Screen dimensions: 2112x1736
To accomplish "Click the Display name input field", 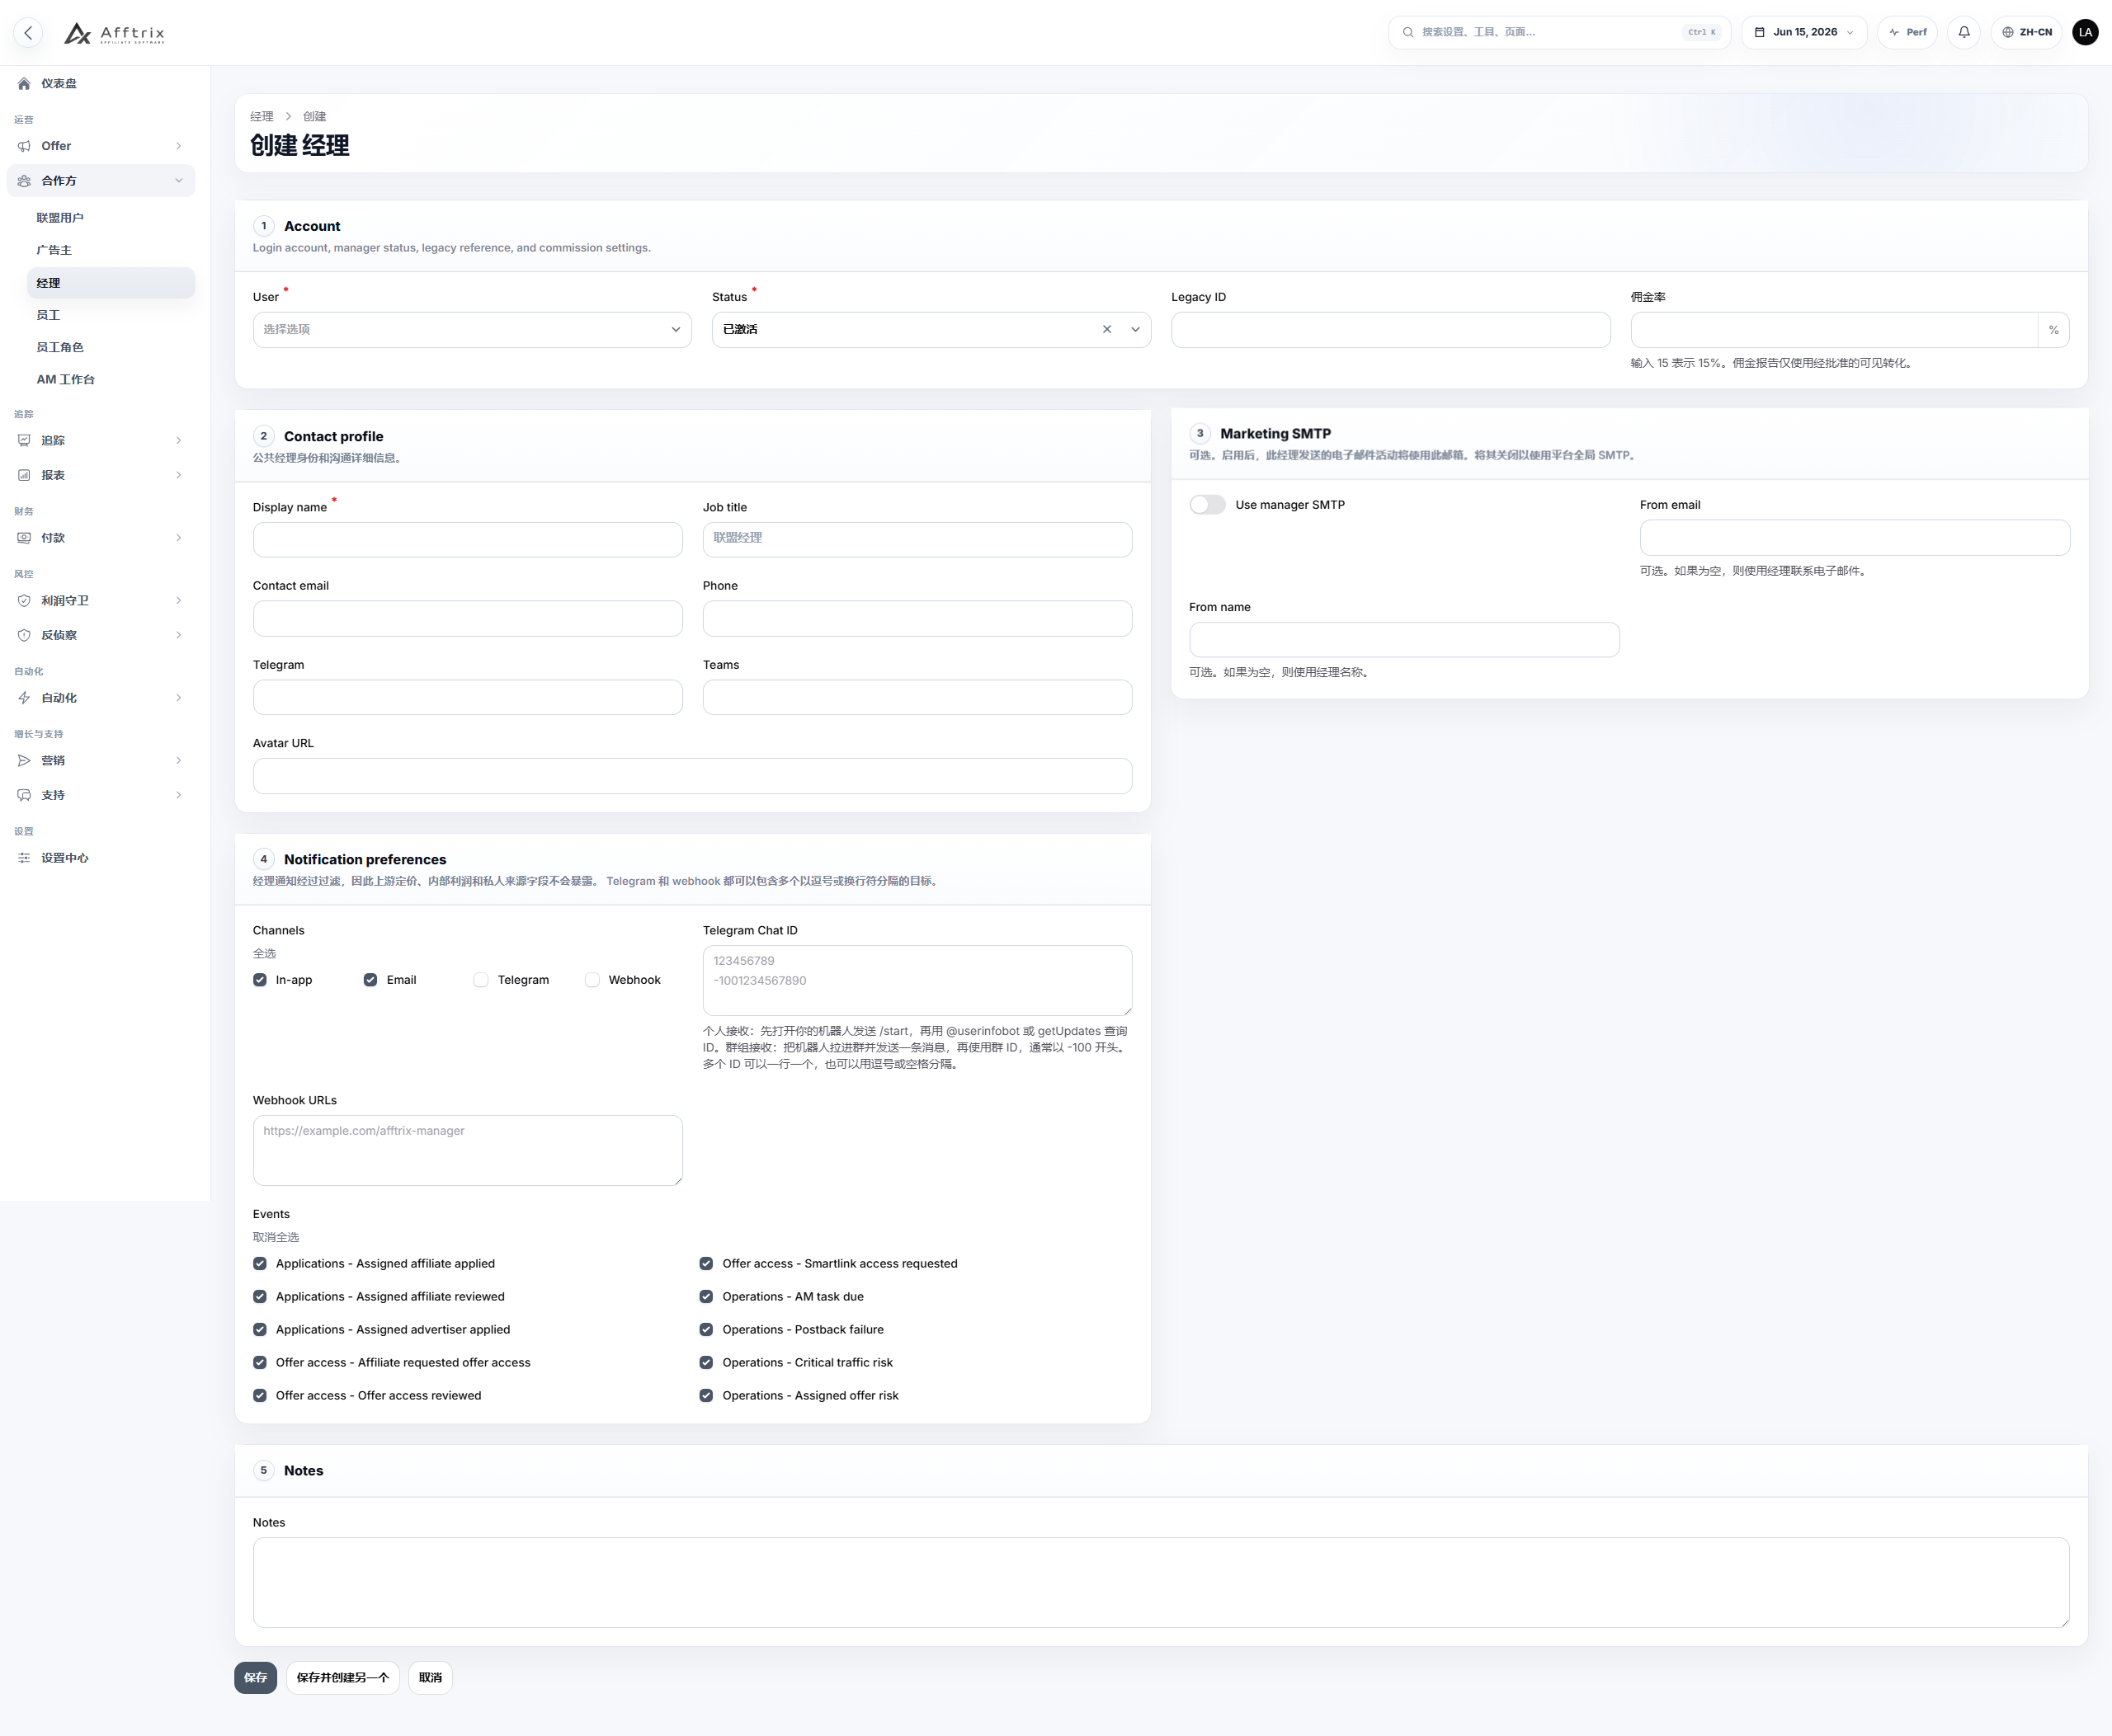I will [469, 540].
